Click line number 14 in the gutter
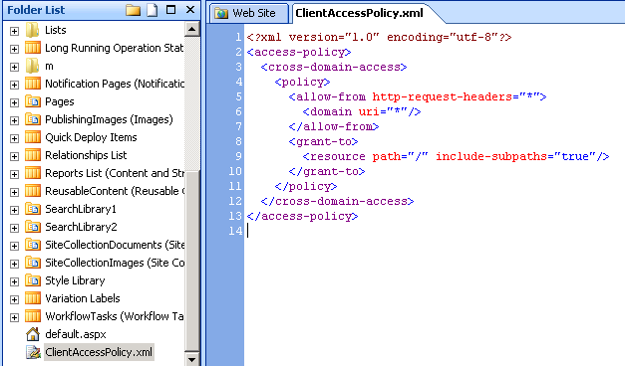The image size is (625, 366). (235, 231)
